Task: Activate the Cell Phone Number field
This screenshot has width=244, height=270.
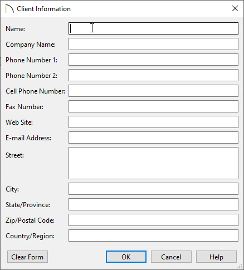Action: tap(153, 91)
